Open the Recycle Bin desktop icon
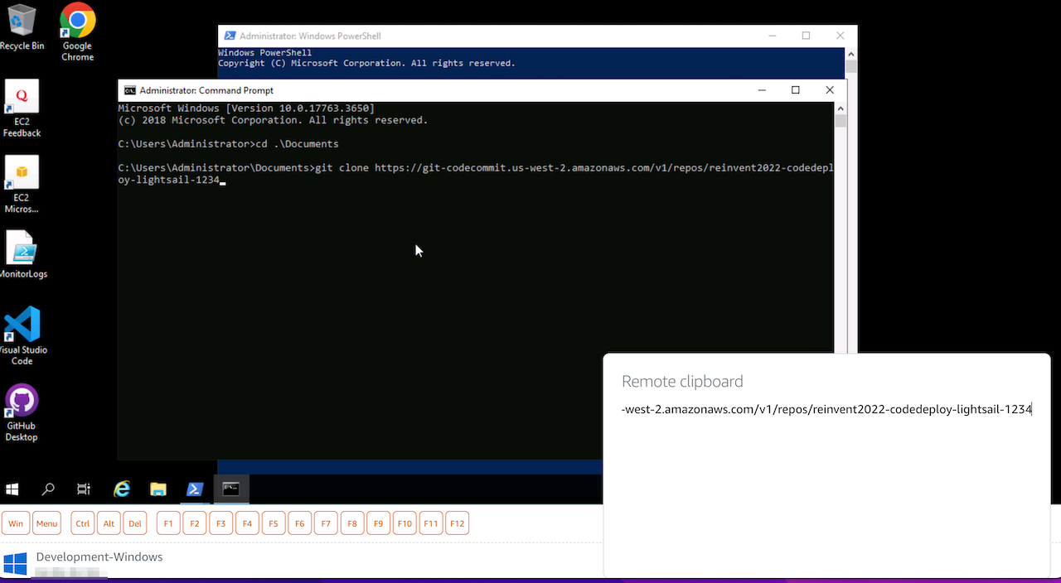 [22, 20]
